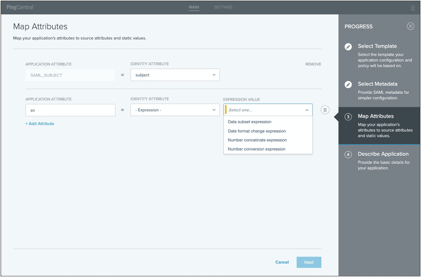Click the step 4 circle for Describe Application
The height and width of the screenshot is (277, 421).
click(348, 154)
